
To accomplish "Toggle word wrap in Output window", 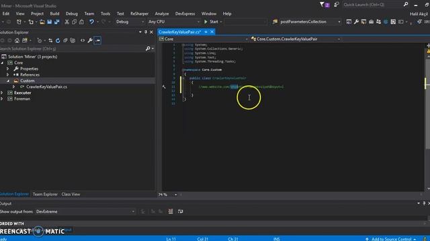I will coord(180,212).
